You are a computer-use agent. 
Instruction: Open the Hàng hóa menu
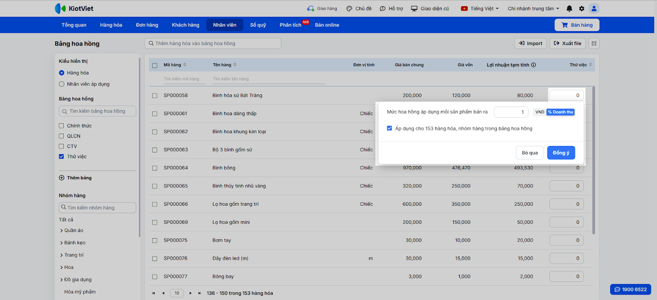[x=111, y=25]
